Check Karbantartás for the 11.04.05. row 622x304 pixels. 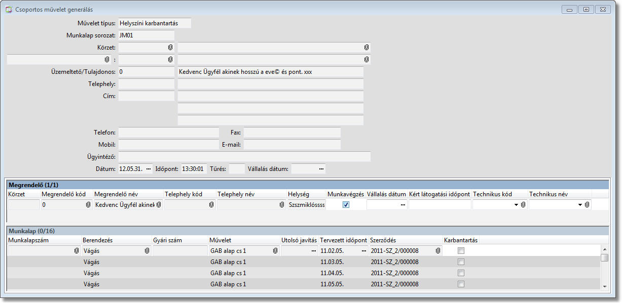pyautogui.click(x=461, y=273)
